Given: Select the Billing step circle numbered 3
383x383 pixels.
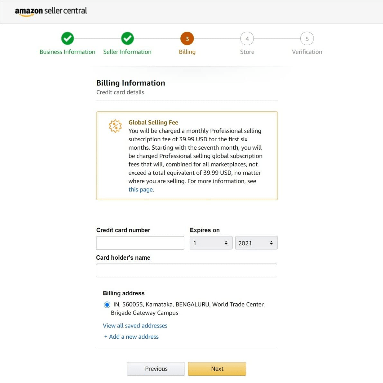Looking at the screenshot, I should (x=187, y=39).
